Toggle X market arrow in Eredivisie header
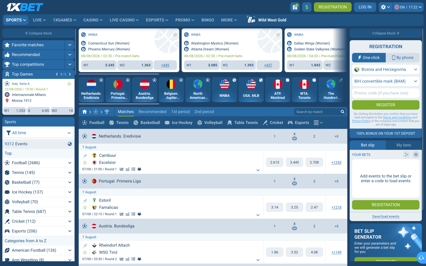Image resolution: width=426 pixels, height=266 pixels. [294, 139]
